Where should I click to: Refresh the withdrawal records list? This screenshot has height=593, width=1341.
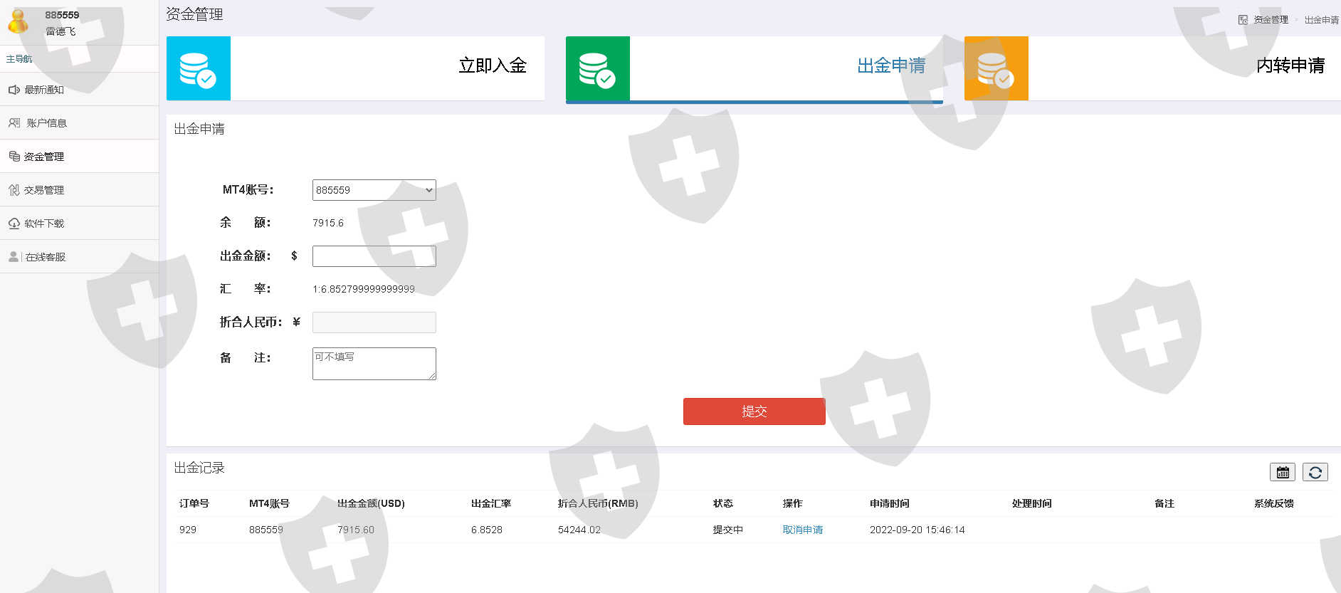[1315, 472]
